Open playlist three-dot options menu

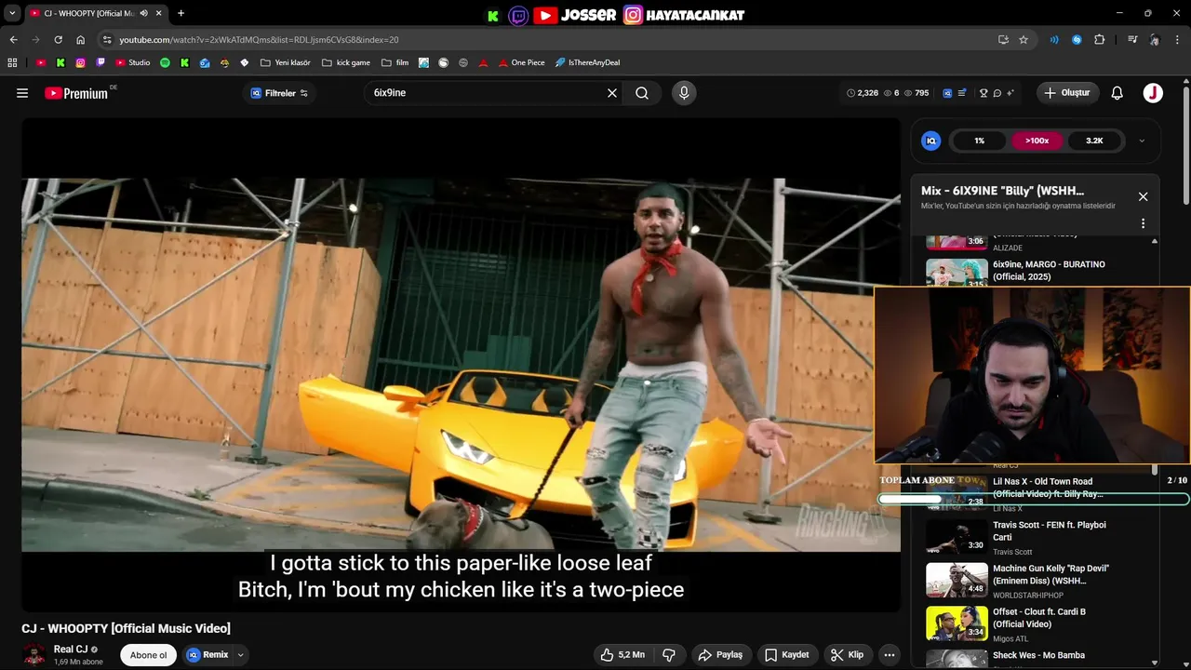[x=1143, y=223]
